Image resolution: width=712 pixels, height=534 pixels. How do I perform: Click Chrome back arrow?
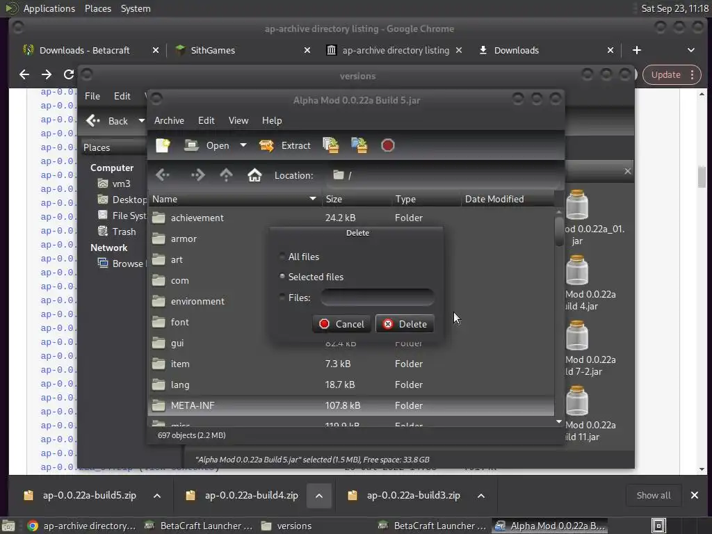(24, 74)
